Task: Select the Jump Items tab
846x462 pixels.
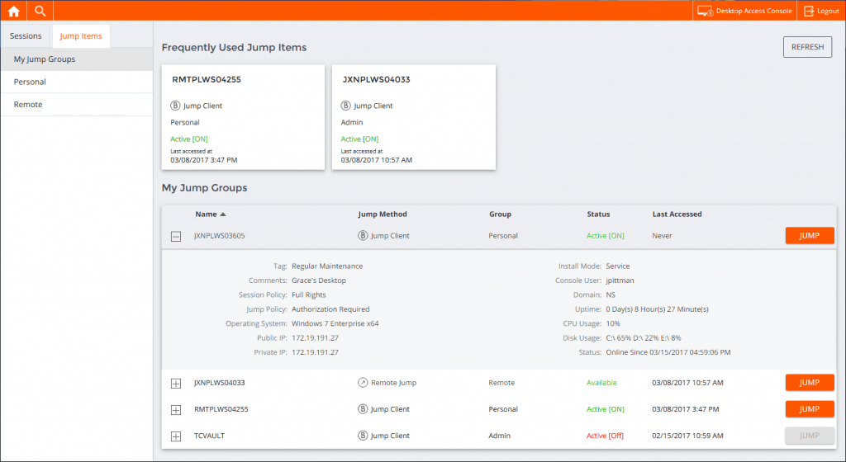Action: (81, 36)
